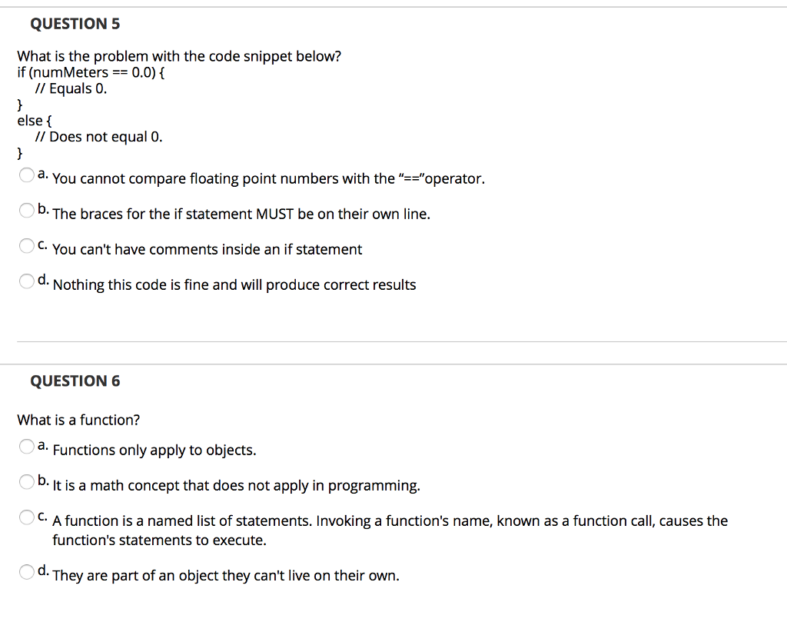
Task: Click the "// Equals 0." comment line
Action: tap(71, 88)
